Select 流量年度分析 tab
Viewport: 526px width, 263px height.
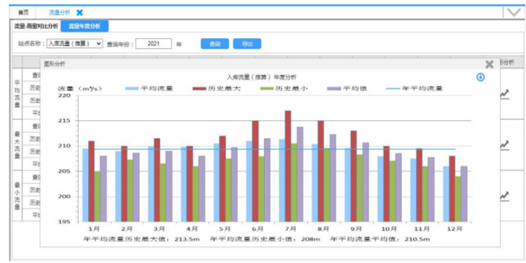[x=85, y=26]
